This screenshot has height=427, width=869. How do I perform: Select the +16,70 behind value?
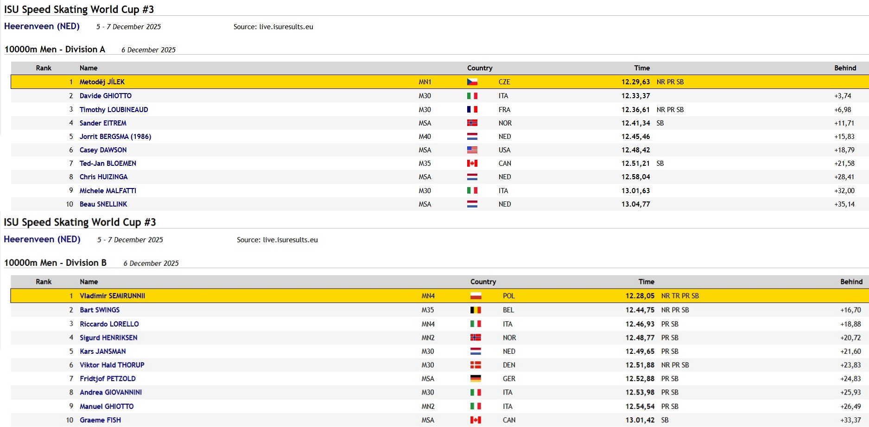click(x=850, y=310)
